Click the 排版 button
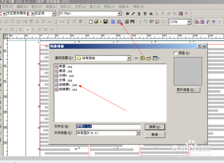 coord(155,127)
